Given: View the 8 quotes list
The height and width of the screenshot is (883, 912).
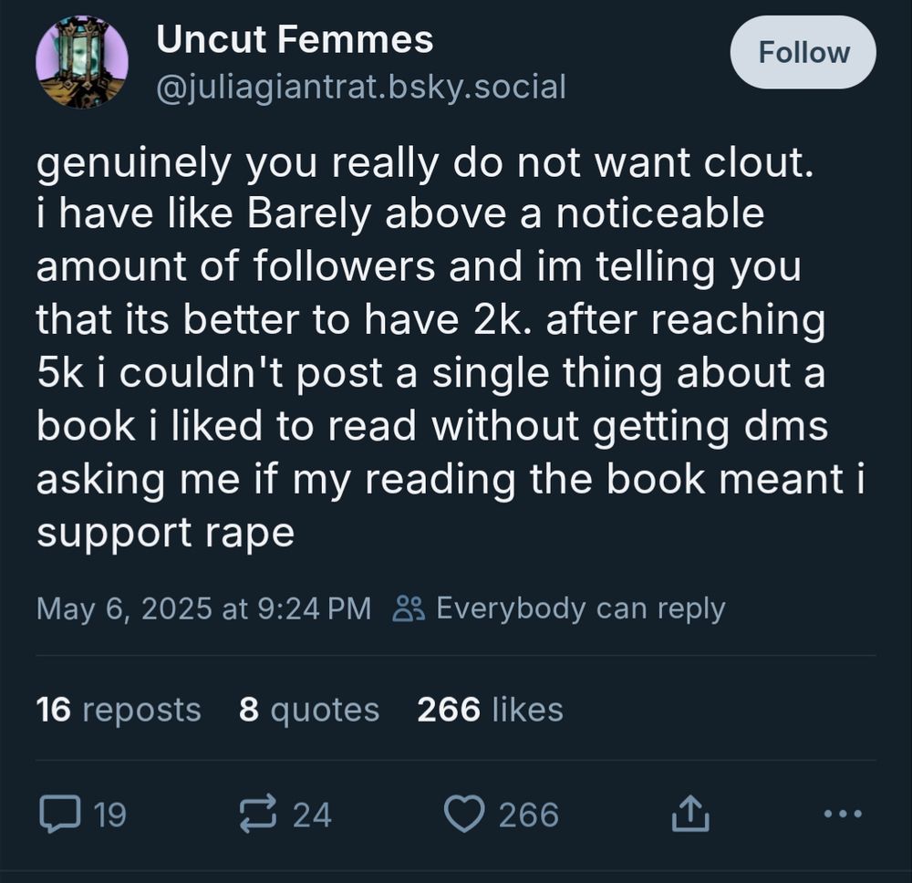Looking at the screenshot, I should [x=308, y=709].
